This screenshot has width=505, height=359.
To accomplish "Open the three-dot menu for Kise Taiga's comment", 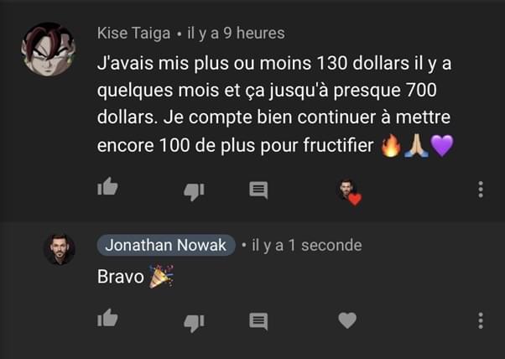I will pos(481,190).
